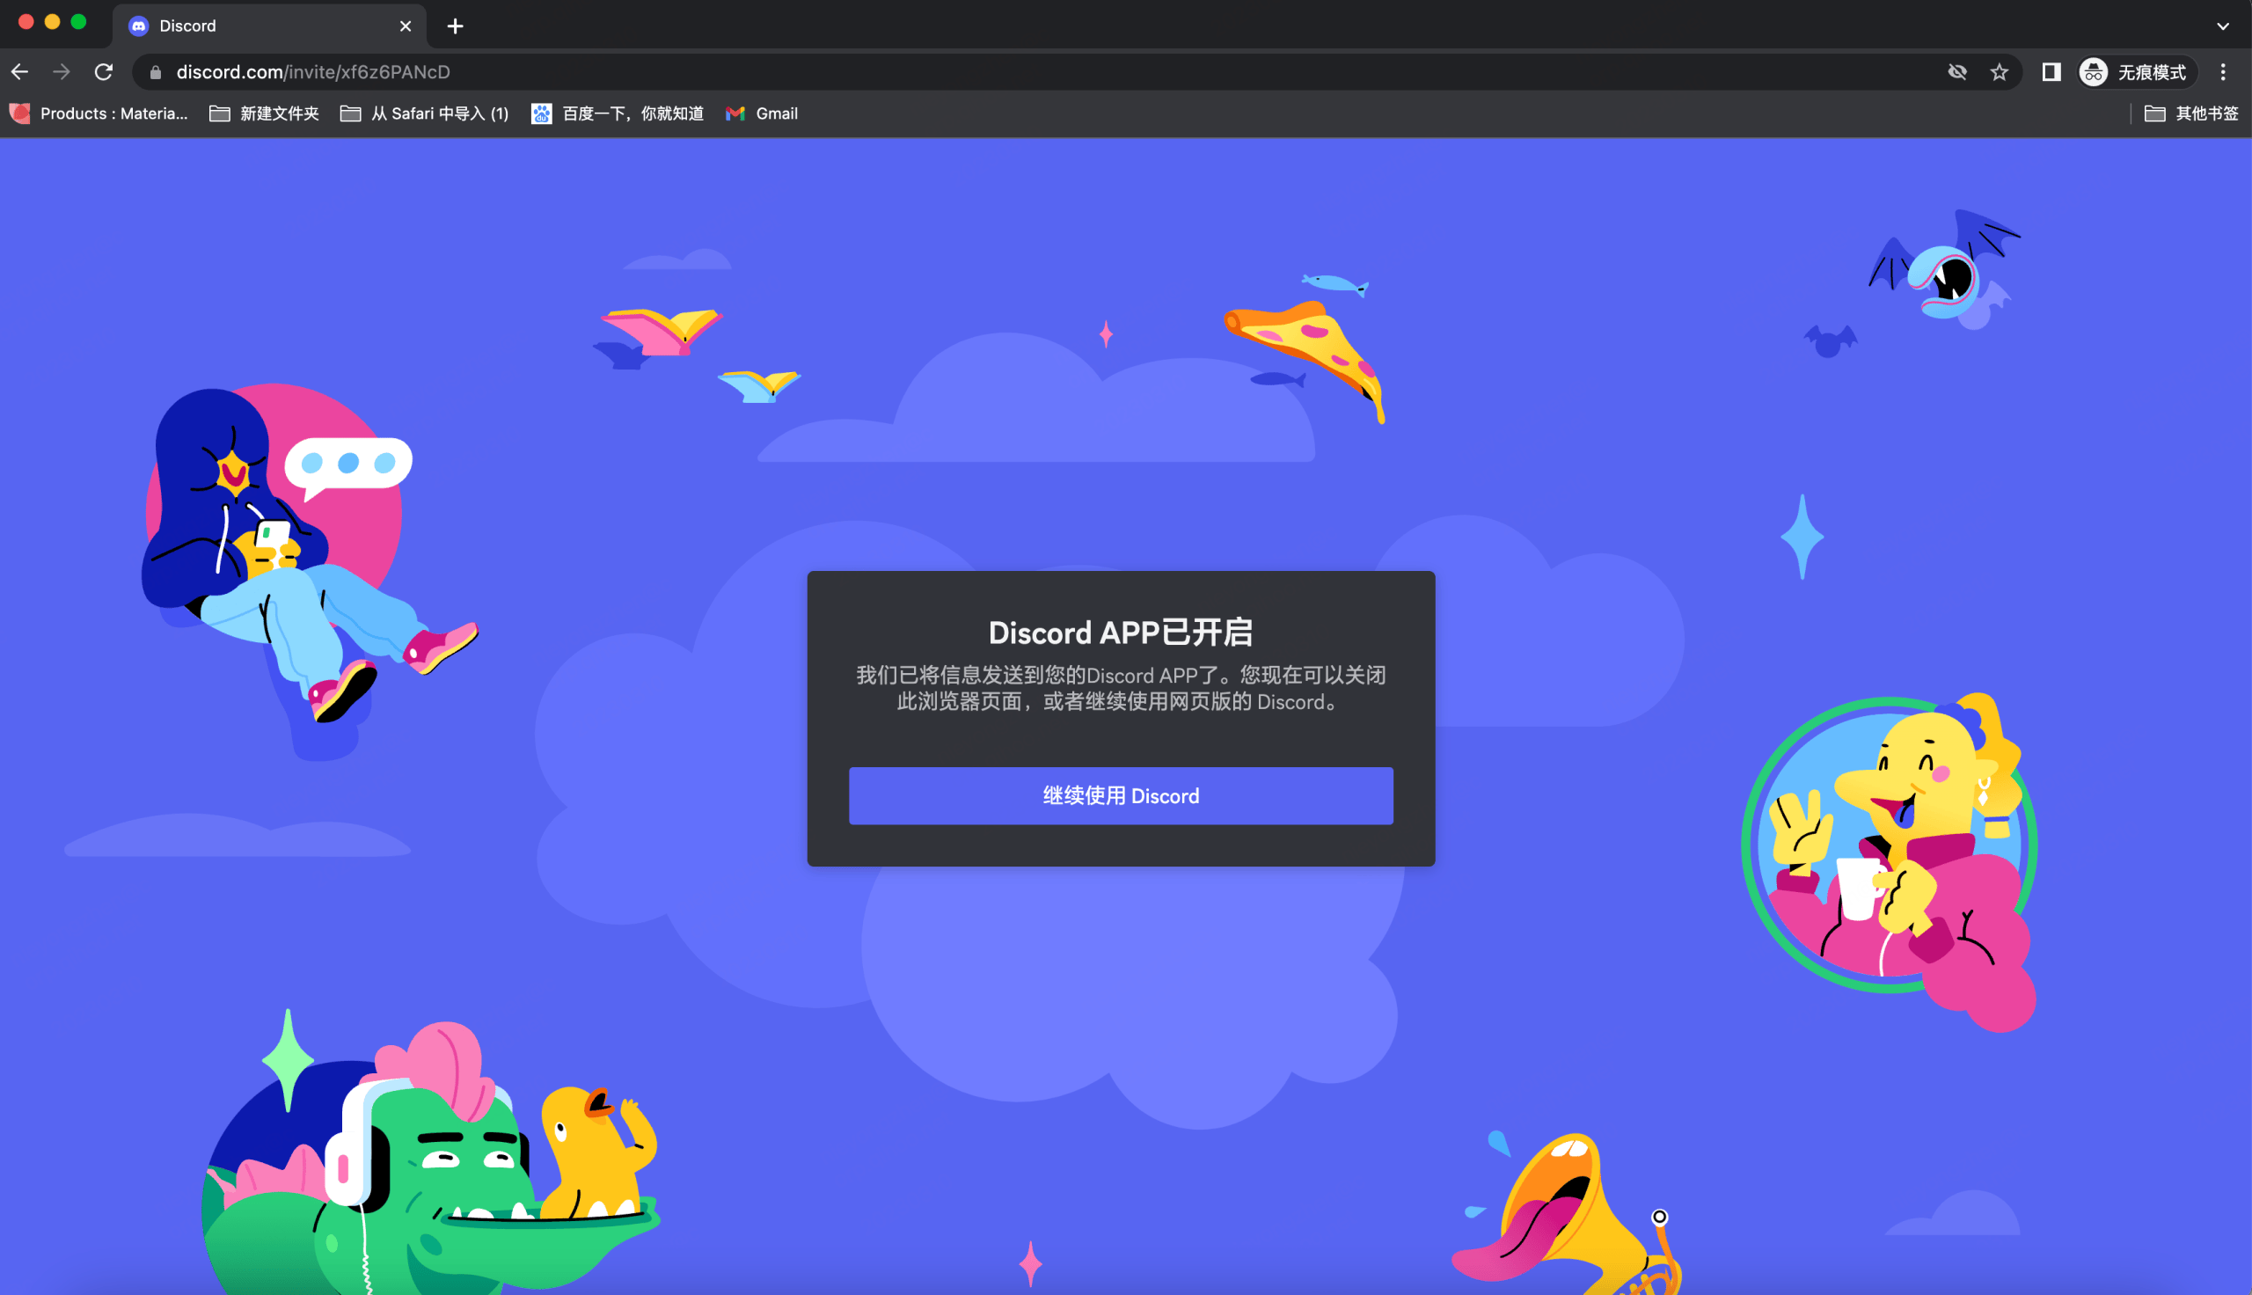Expand the 其他书签 bookmarks folder
Image resolution: width=2252 pixels, height=1295 pixels.
[2191, 113]
